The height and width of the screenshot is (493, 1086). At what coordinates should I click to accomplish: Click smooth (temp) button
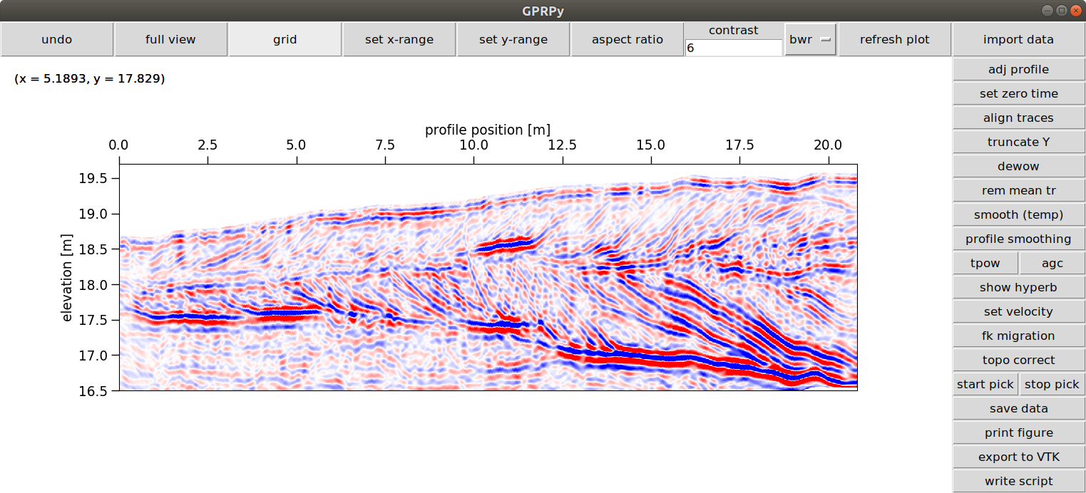pyautogui.click(x=1018, y=214)
